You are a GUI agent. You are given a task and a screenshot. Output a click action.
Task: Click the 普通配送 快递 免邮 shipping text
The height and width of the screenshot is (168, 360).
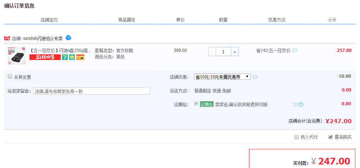coord(212,91)
